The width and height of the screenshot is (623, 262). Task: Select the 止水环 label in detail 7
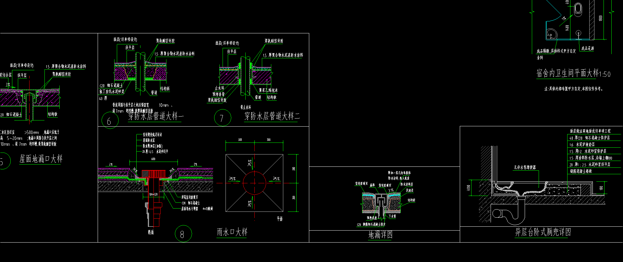coord(219,88)
